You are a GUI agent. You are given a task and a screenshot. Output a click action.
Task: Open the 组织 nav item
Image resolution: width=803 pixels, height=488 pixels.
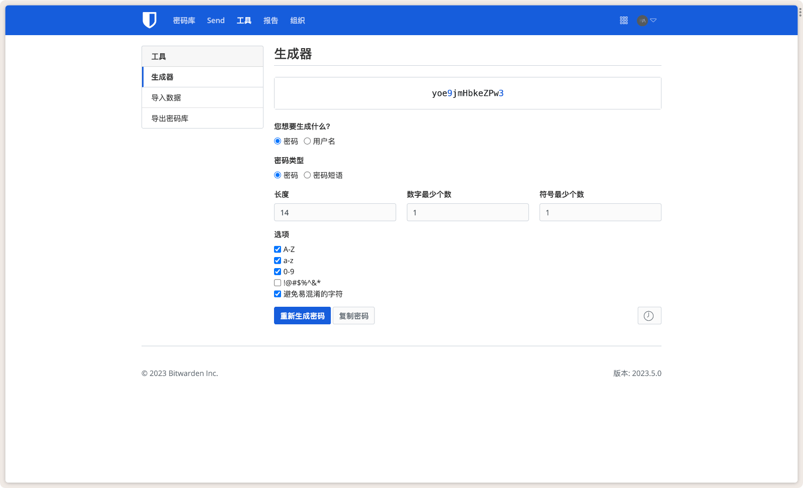(x=298, y=21)
